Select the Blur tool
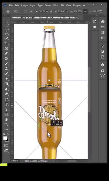The image size is (109, 181). click(6, 89)
